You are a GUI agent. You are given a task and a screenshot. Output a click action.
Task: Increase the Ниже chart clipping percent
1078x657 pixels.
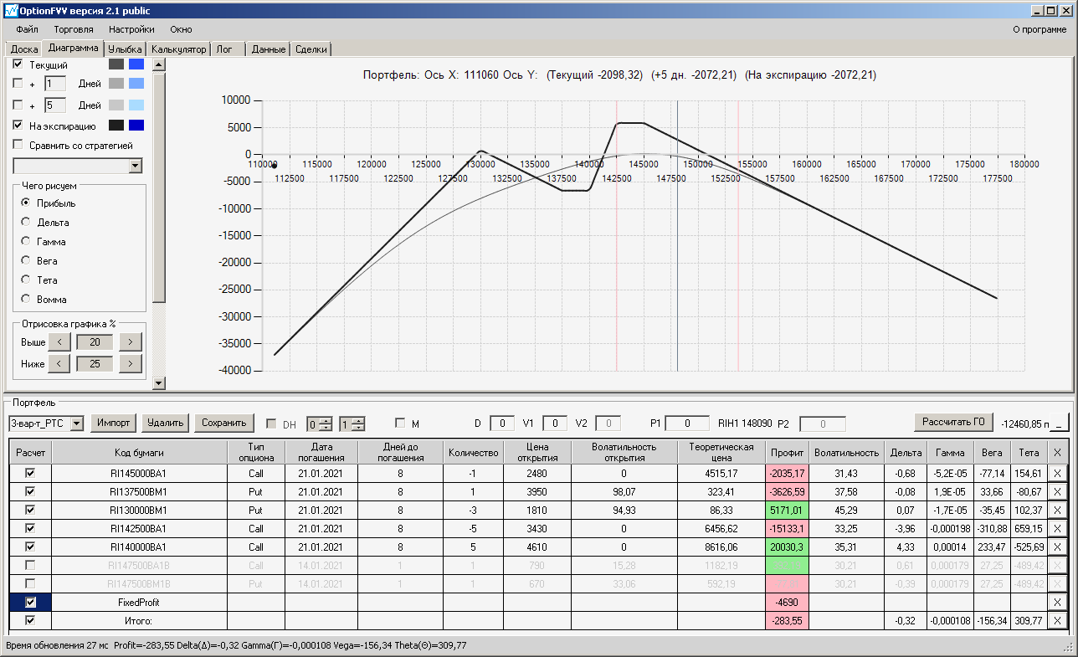point(131,363)
